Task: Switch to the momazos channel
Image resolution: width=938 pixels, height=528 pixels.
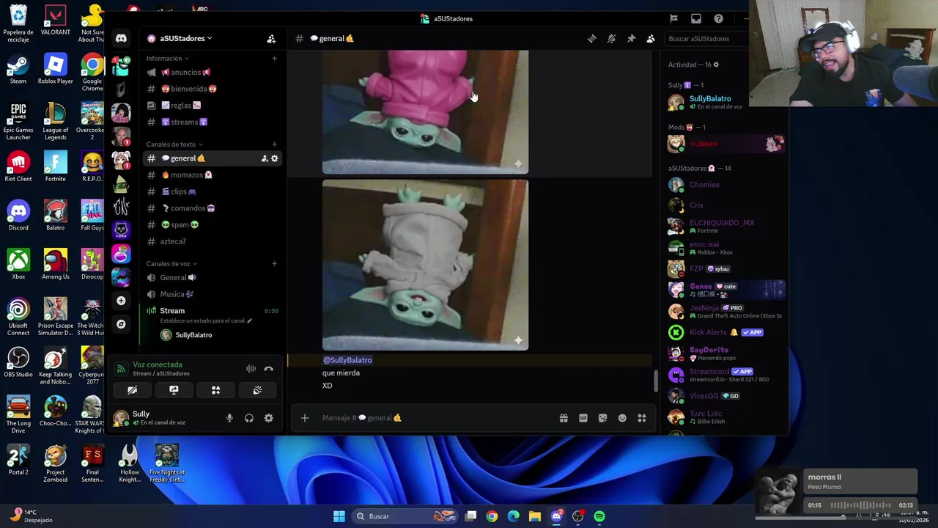Action: tap(211, 175)
